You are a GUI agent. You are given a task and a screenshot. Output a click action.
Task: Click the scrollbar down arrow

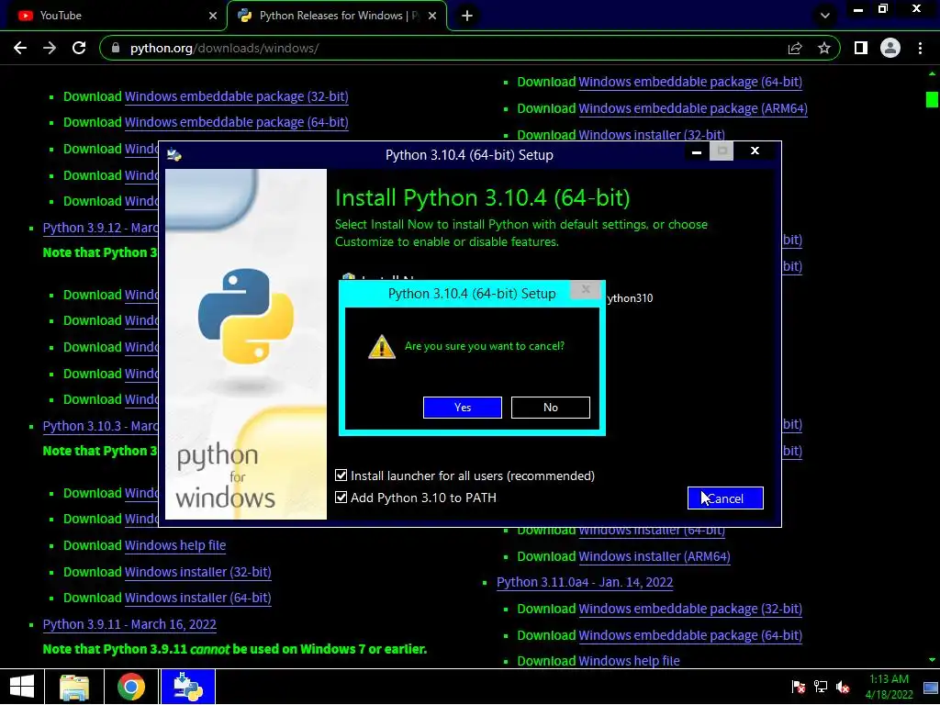point(932,659)
